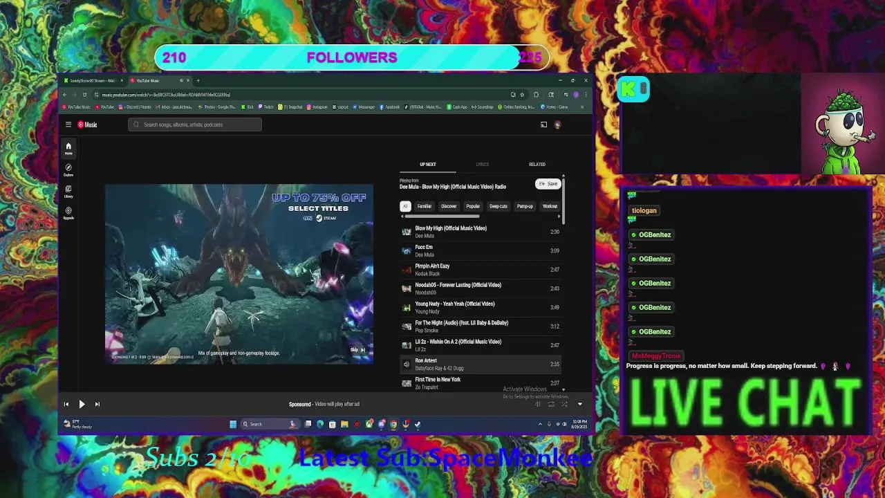Play Fucc Em by Dee Mula
The image size is (885, 498).
coord(481,250)
